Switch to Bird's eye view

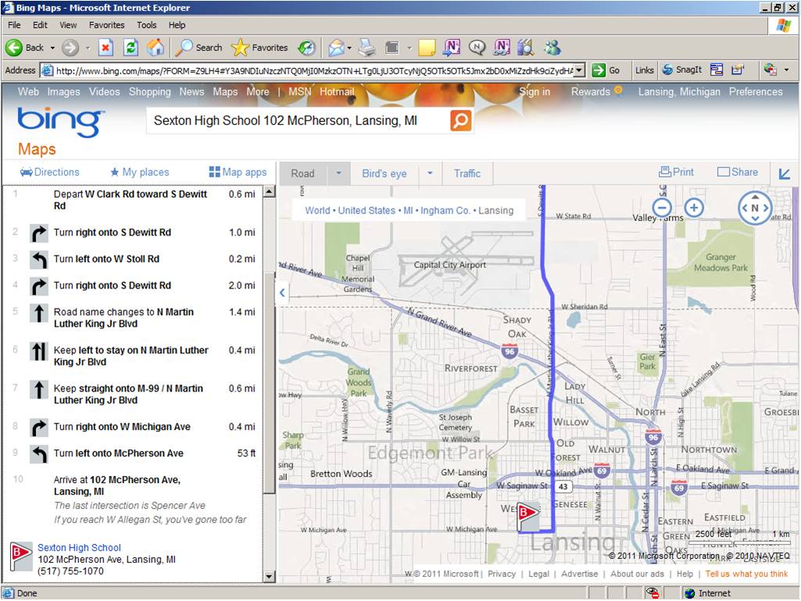point(384,174)
